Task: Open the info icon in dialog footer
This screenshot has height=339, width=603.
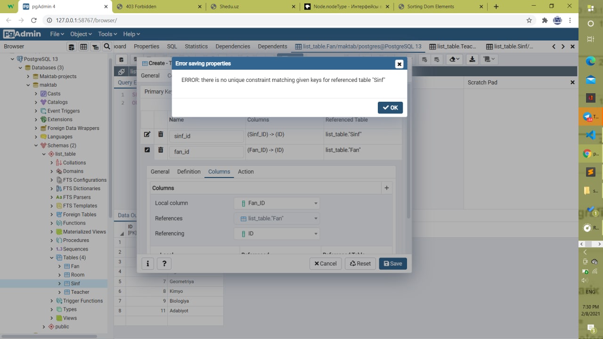Action: (x=147, y=264)
